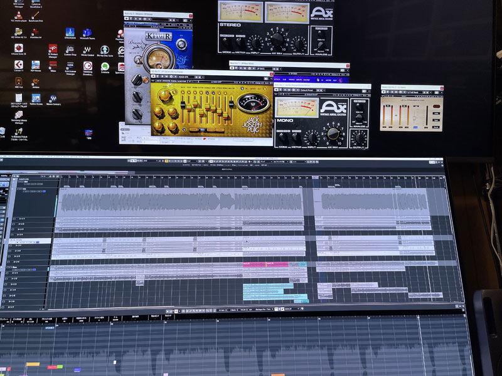
Task: Flip MODE switch on stereo Aural Exciter
Action: coord(226,42)
